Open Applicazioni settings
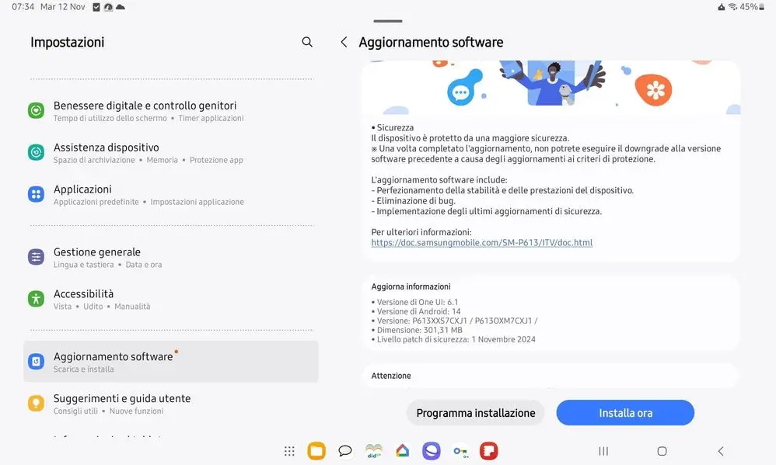 point(171,195)
